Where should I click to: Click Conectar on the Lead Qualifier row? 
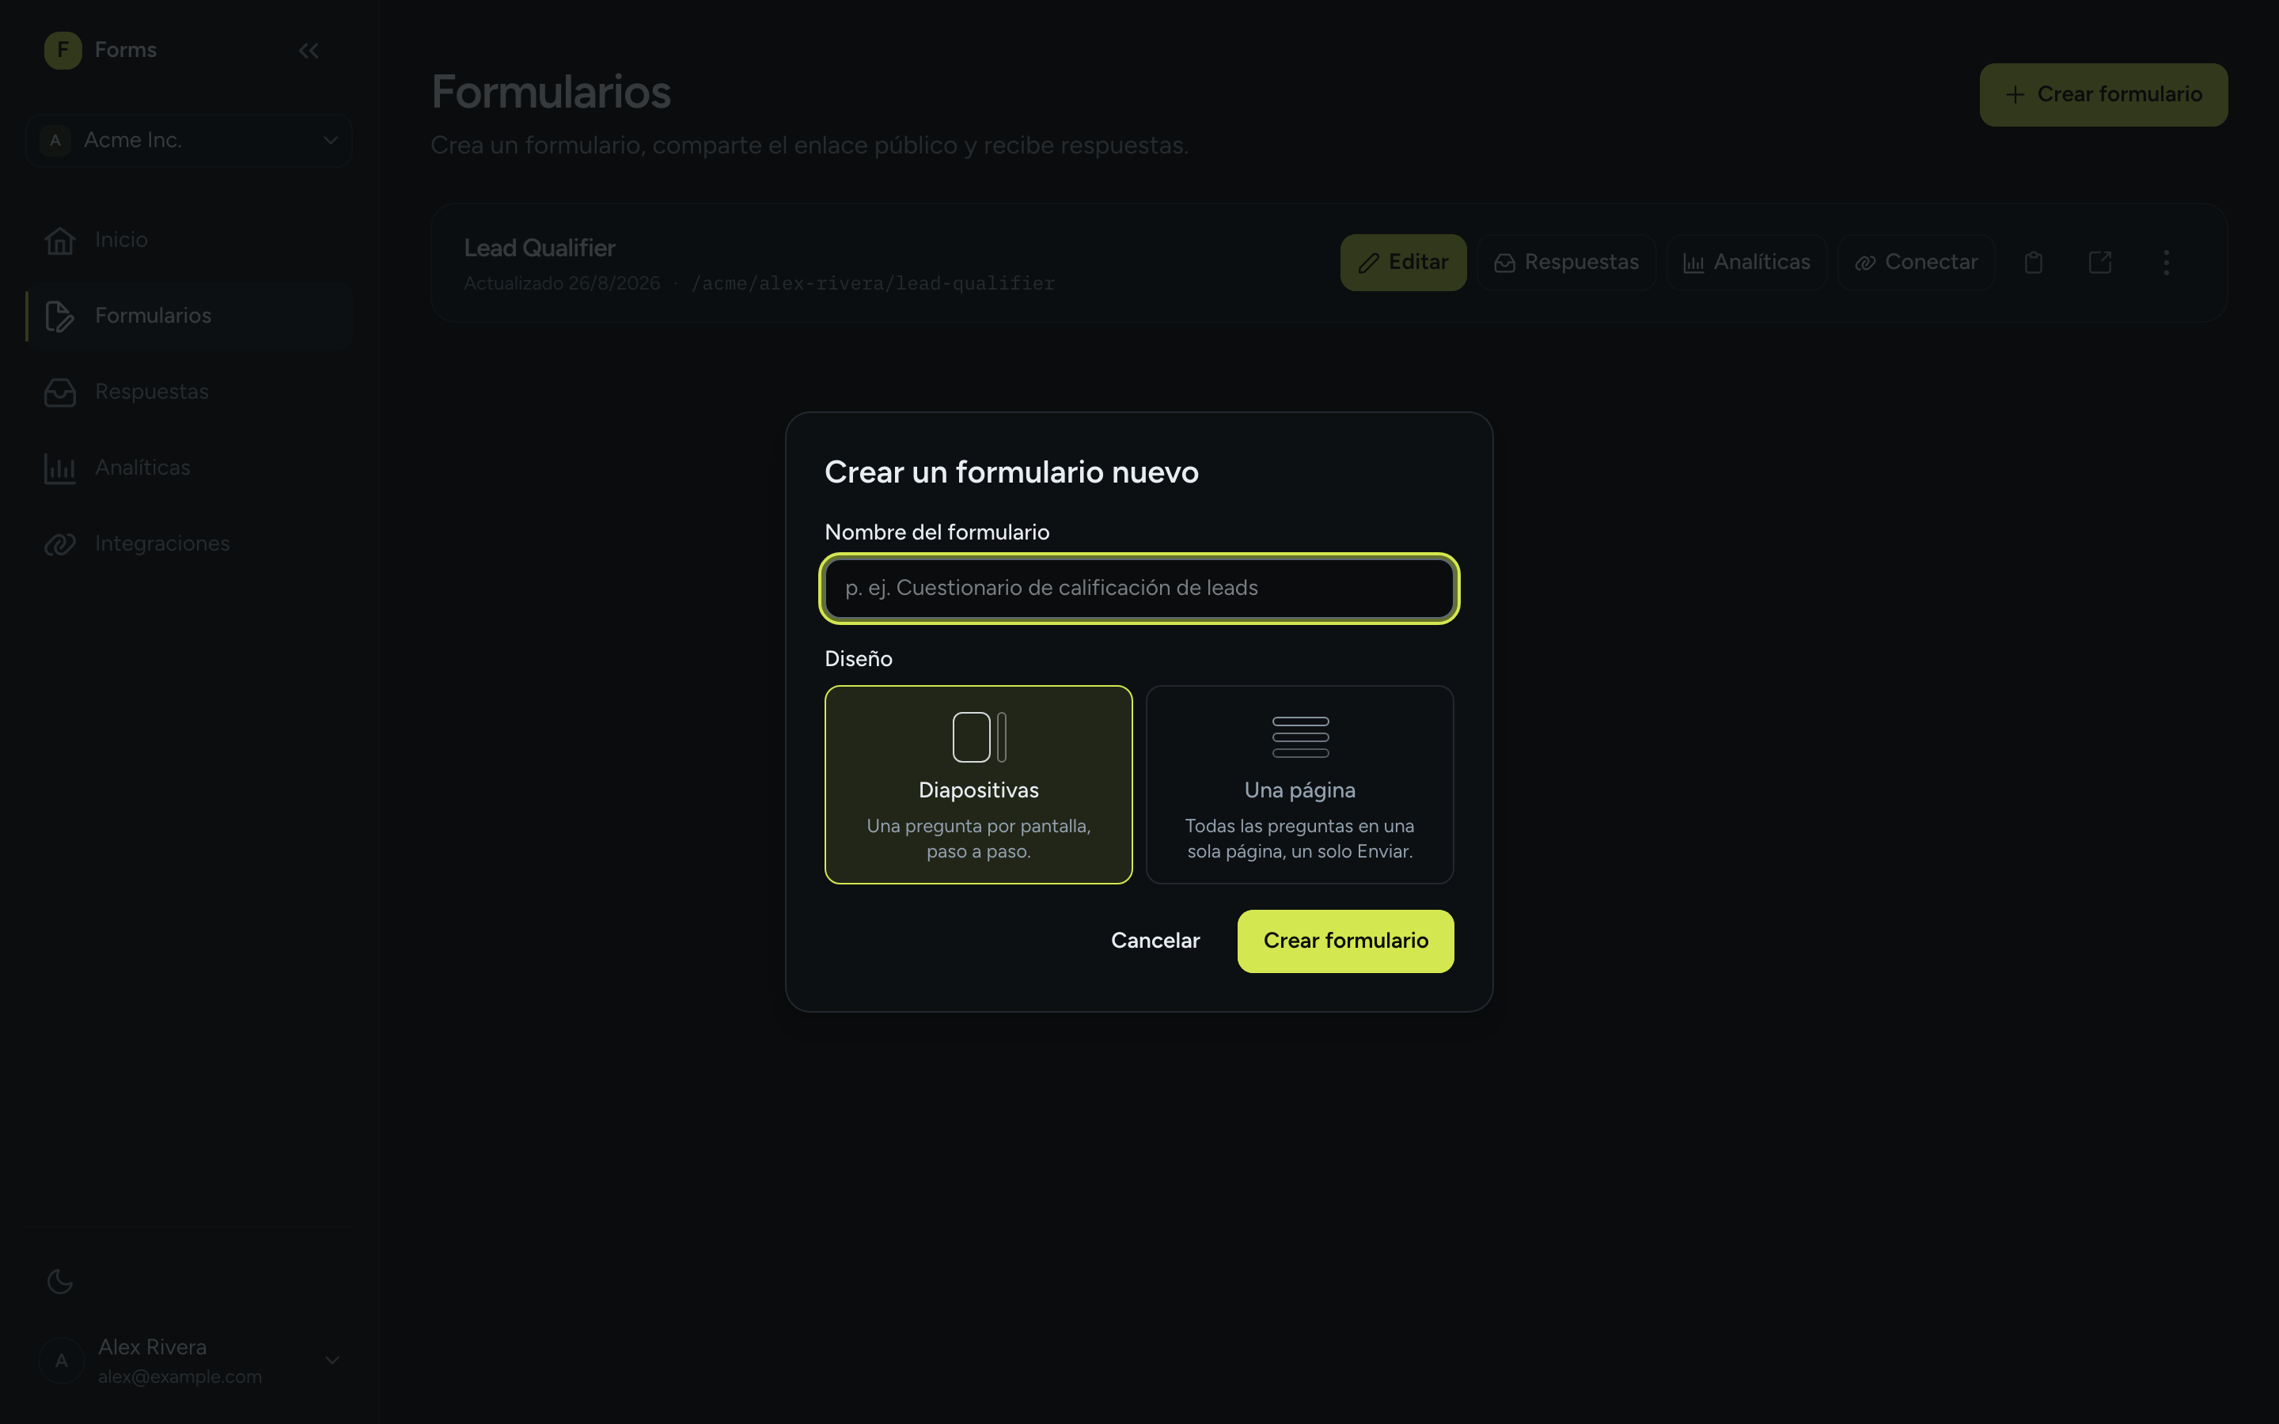click(1917, 263)
